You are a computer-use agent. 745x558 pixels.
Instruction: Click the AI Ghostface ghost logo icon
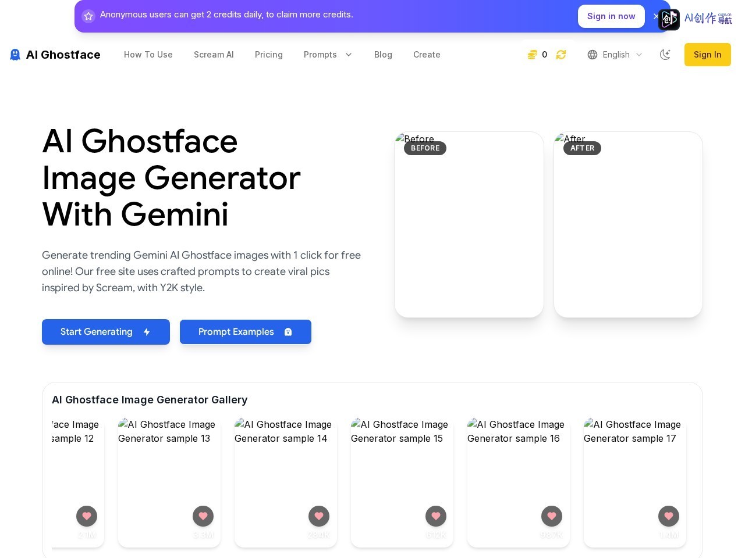pyautogui.click(x=15, y=55)
